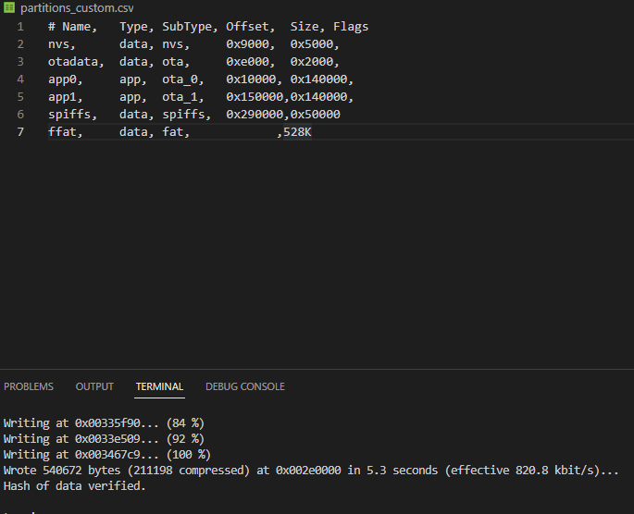This screenshot has width=634, height=514.
Task: Click 'Hash of data verified.' terminal line
Action: tap(74, 486)
